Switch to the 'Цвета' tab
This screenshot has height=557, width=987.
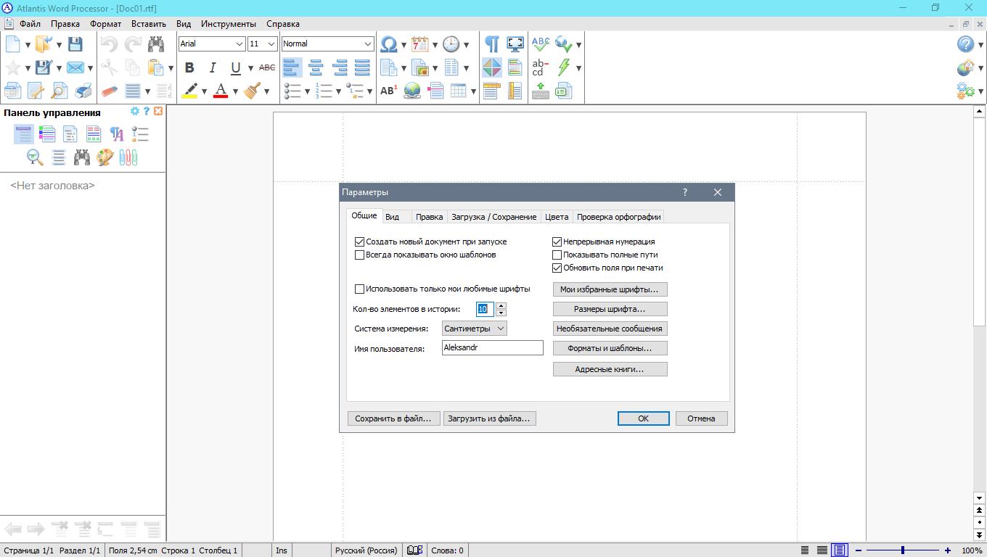557,217
